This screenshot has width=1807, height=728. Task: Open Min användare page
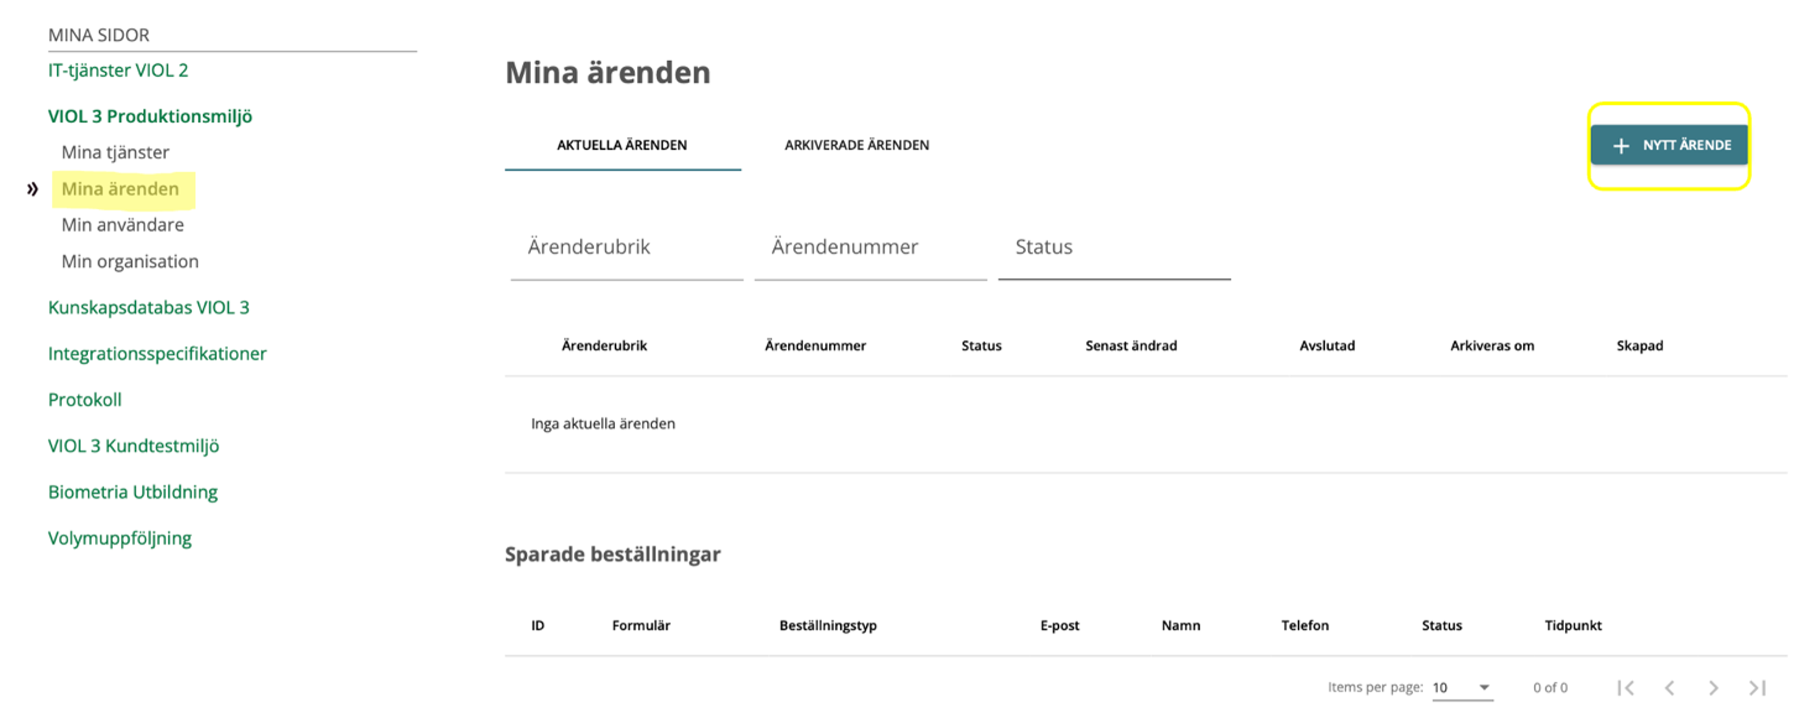pyautogui.click(x=123, y=225)
